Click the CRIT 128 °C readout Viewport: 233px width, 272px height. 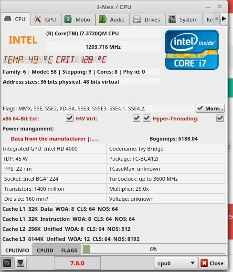pyautogui.click(x=81, y=60)
